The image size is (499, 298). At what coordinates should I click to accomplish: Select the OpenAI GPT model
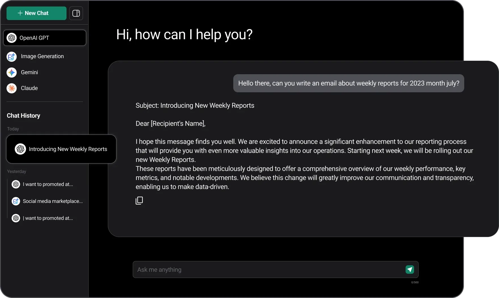(x=45, y=38)
